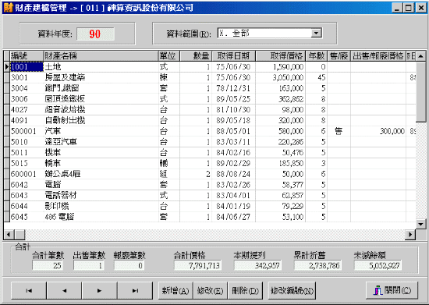Image resolution: width=429 pixels, height=305 pixels.
Task: Click the 財產名稱 column header
Action: (x=101, y=56)
